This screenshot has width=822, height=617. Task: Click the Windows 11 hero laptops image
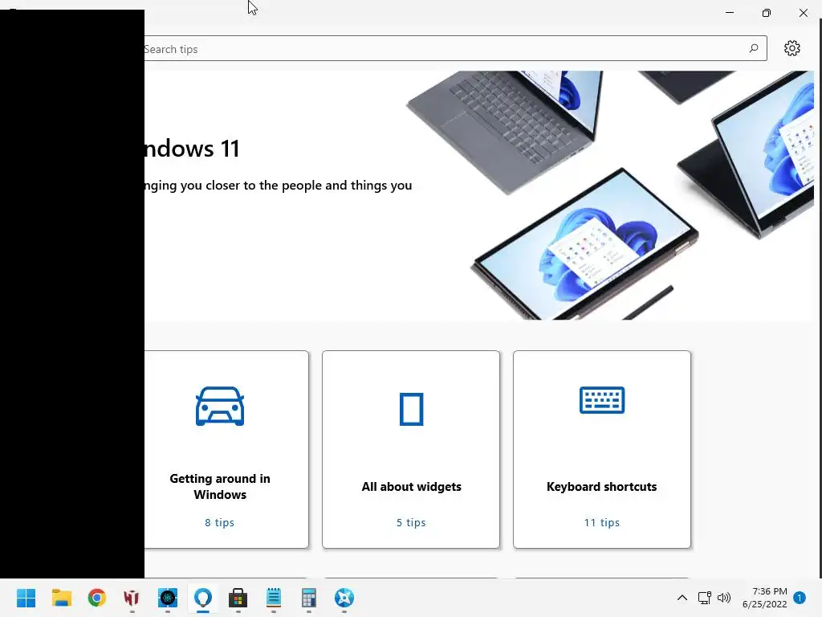point(610,195)
